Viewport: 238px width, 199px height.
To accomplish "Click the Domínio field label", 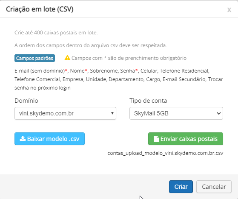I will (x=26, y=101).
